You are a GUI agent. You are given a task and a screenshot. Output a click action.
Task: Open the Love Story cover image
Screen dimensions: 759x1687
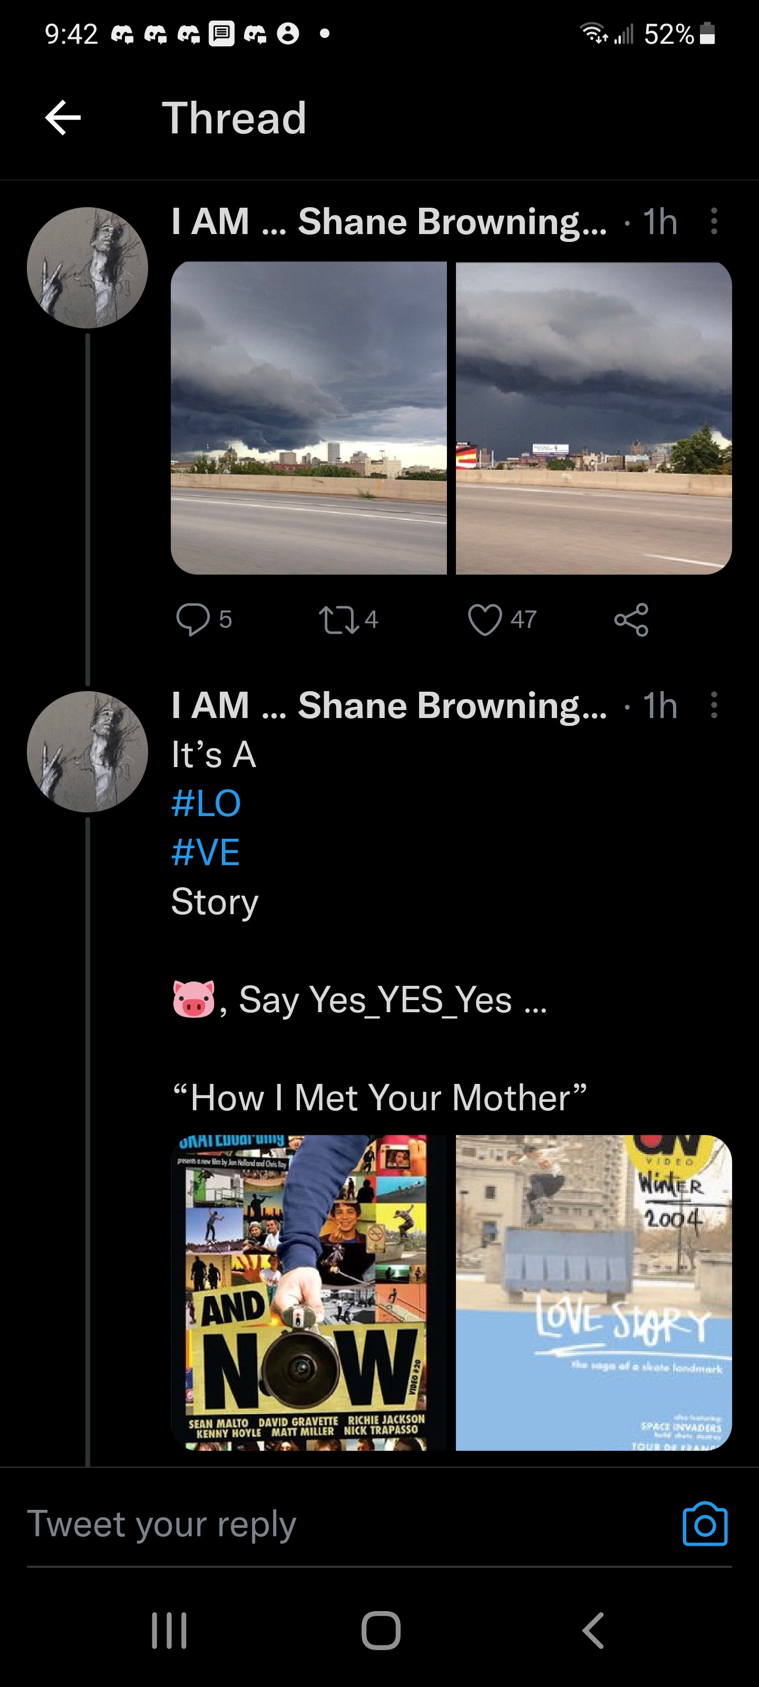(x=593, y=1292)
